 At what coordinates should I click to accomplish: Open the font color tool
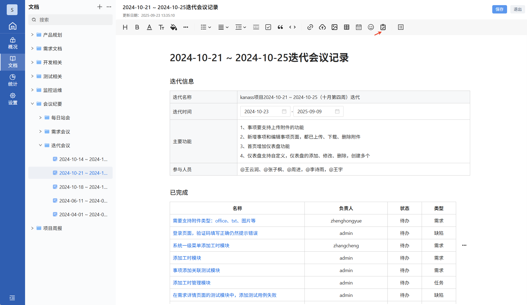point(149,27)
